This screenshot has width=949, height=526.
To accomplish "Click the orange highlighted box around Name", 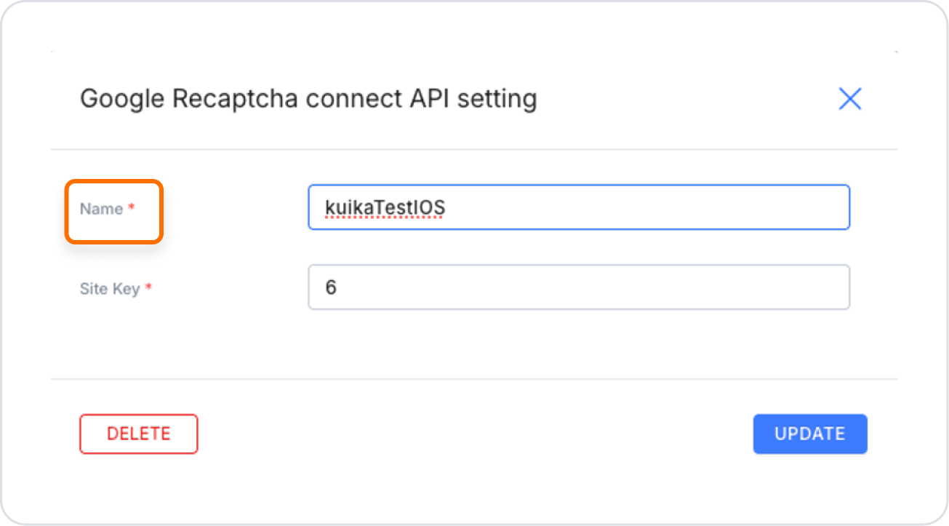I will (113, 230).
